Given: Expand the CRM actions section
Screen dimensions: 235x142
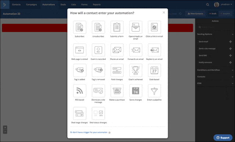Looking at the screenshot, I should 232,83.
